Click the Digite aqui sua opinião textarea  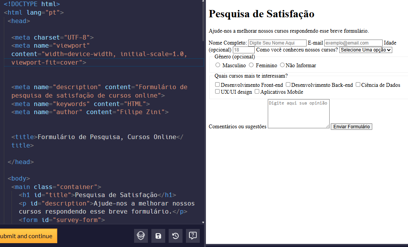(x=299, y=114)
